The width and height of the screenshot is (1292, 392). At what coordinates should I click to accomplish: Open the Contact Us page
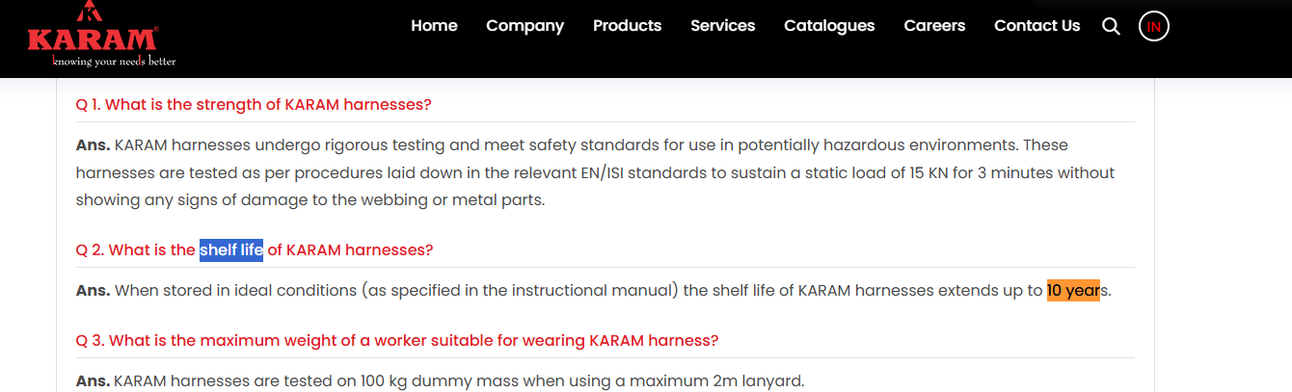click(x=1036, y=26)
